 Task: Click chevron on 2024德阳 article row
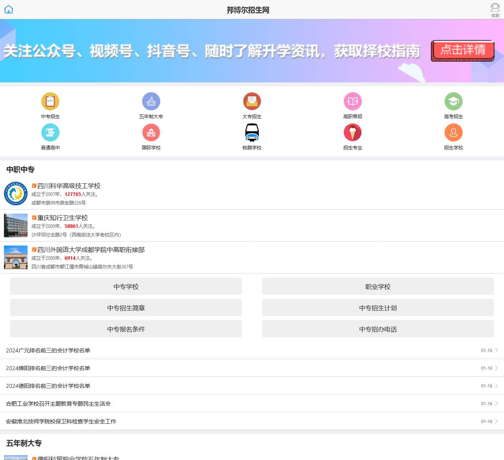click(x=497, y=386)
